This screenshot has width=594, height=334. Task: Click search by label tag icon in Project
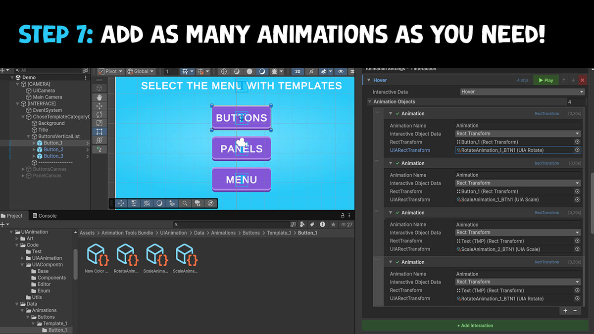coord(312,224)
